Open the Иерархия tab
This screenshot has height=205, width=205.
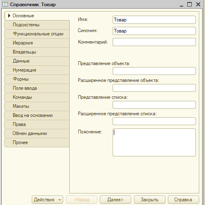point(37,43)
